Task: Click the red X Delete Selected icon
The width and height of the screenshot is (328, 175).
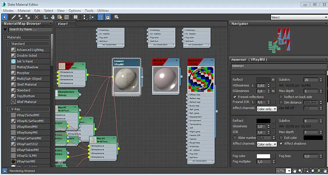Action: 37,17
